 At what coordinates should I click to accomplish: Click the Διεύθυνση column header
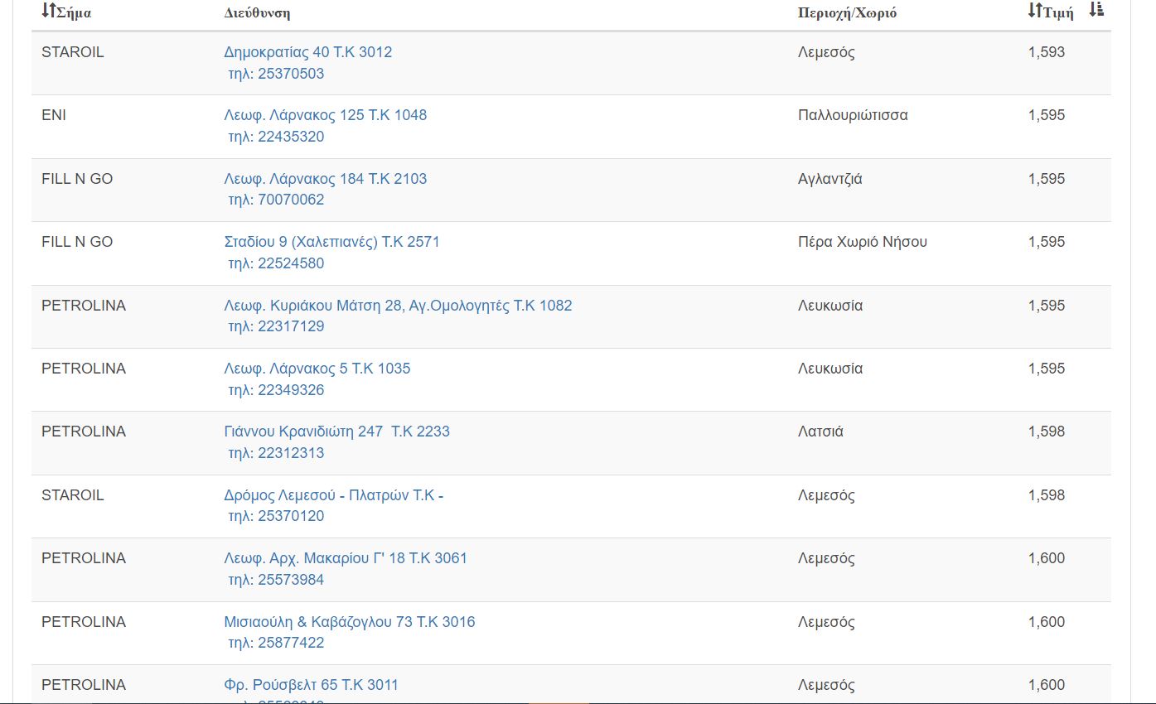point(257,13)
